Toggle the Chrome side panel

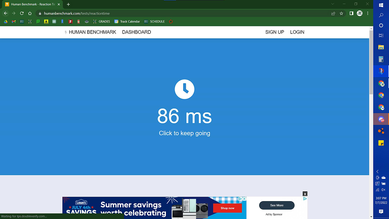click(x=352, y=13)
